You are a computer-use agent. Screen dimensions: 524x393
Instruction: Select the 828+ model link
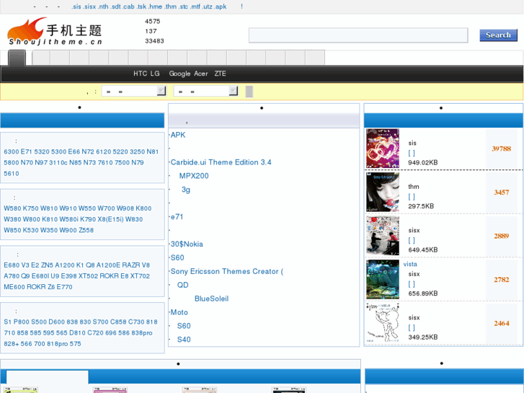tap(12, 344)
